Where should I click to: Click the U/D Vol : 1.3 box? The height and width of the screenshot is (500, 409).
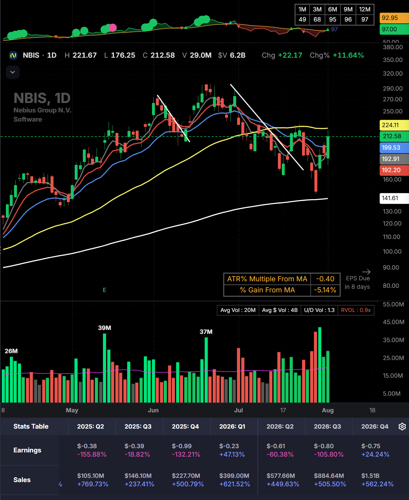(319, 310)
